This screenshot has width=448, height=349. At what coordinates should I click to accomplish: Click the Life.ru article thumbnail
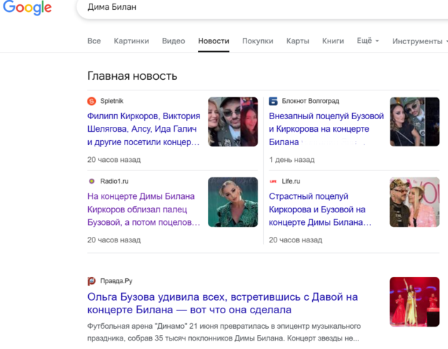pos(414,203)
